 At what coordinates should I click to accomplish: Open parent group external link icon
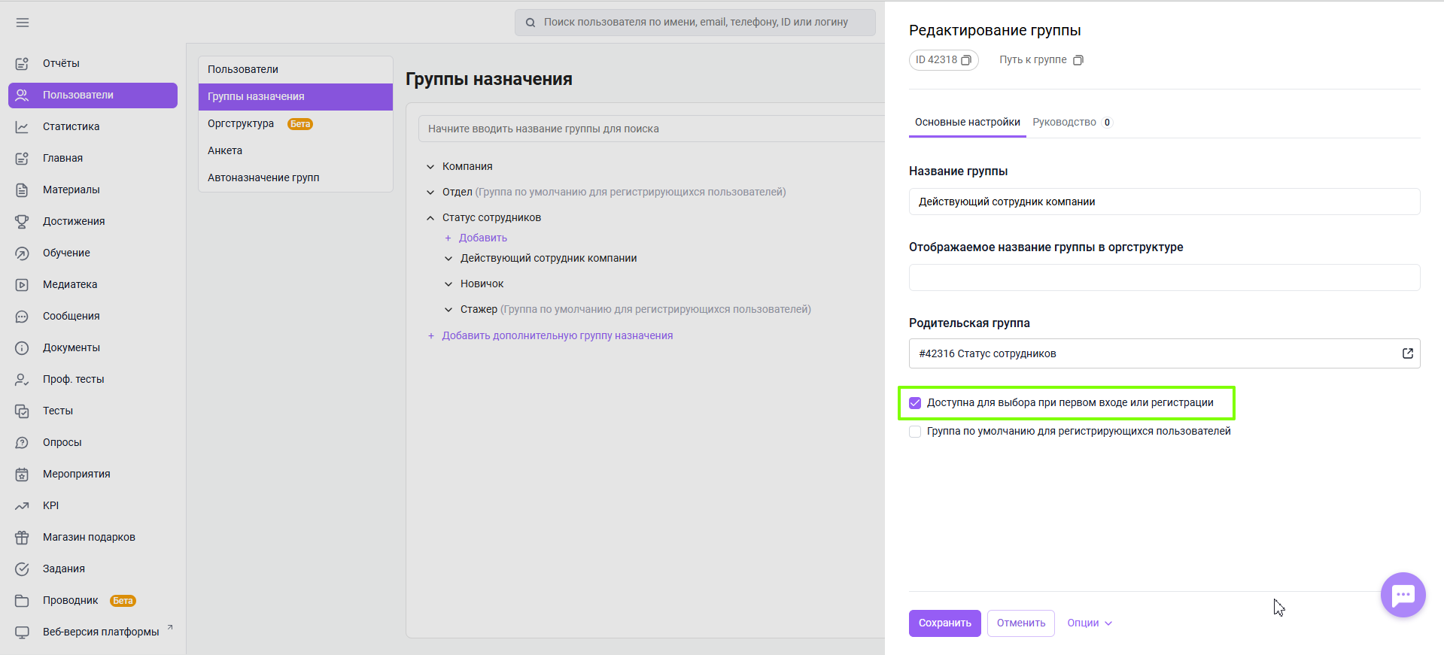click(x=1408, y=353)
